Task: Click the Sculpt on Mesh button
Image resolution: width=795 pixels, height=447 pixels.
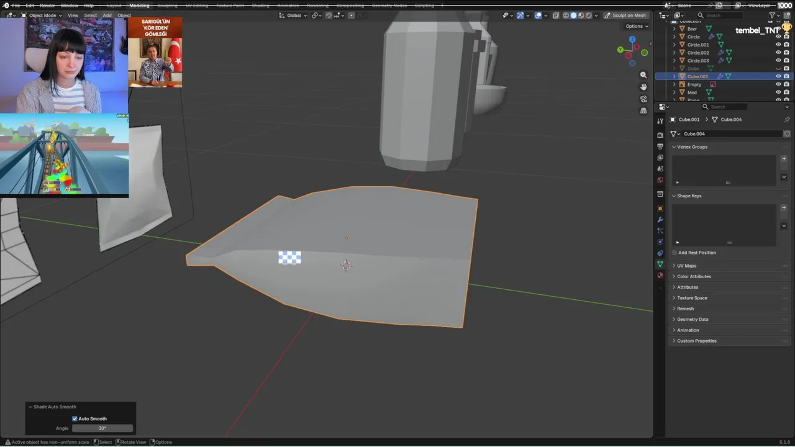Action: click(625, 15)
